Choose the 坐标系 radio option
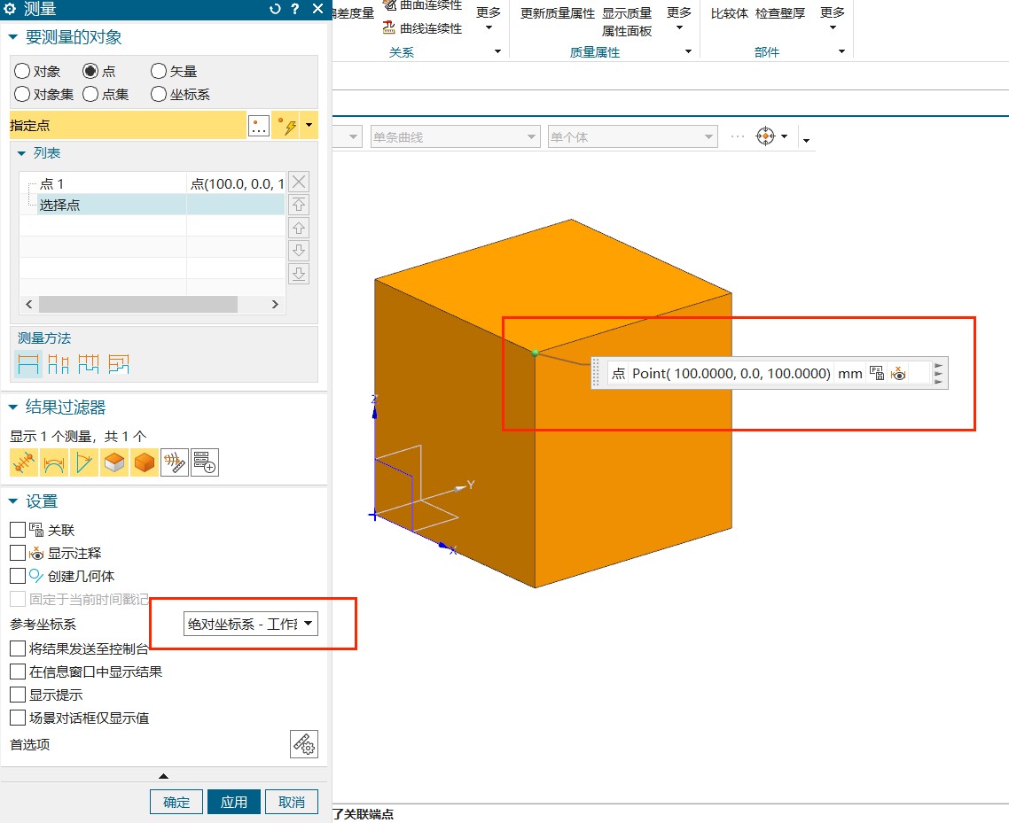Screen dimensions: 1009x823 (159, 94)
